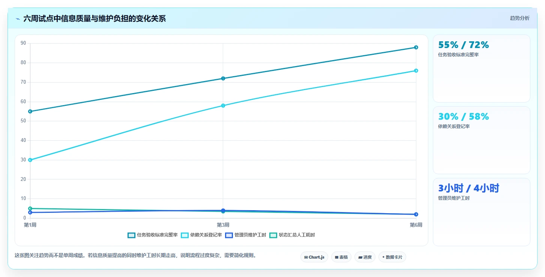Click the footnote text about 趋势
This screenshot has height=277, width=545.
(135, 256)
